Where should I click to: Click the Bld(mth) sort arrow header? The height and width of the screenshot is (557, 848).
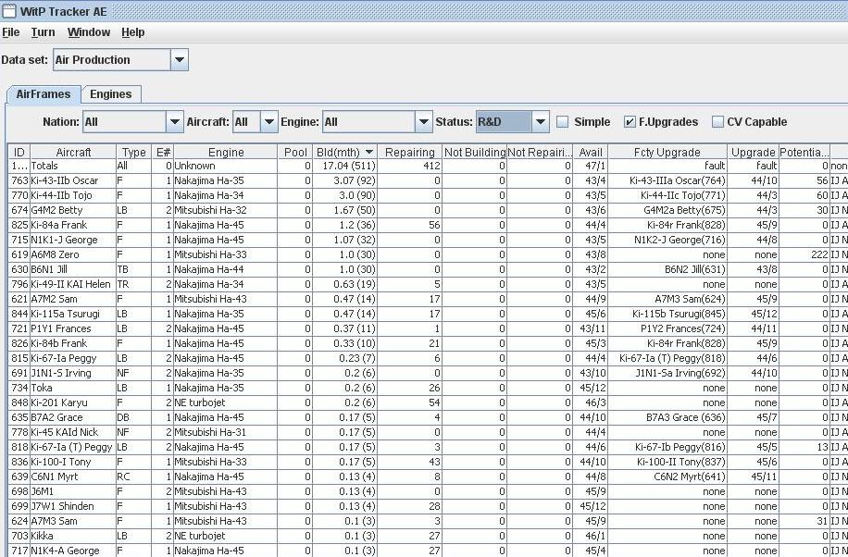click(345, 153)
